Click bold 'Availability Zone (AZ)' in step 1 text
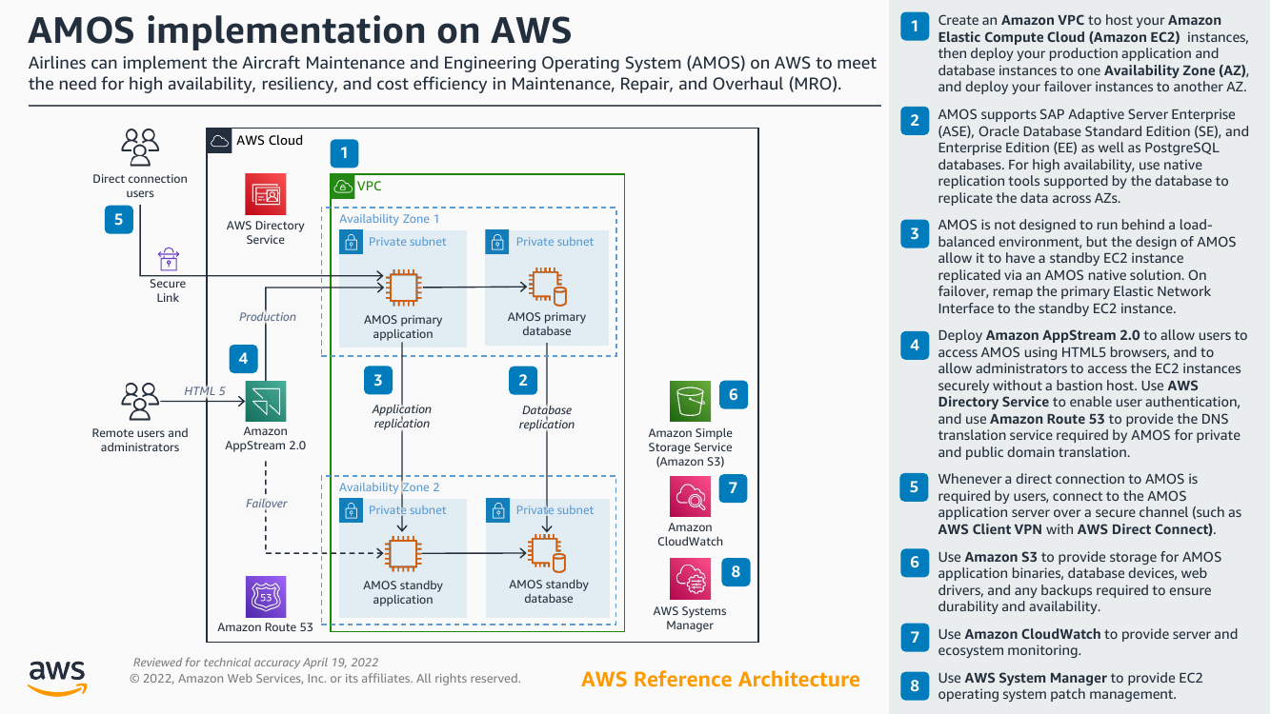Viewport: 1271px width, 714px height. click(1176, 70)
